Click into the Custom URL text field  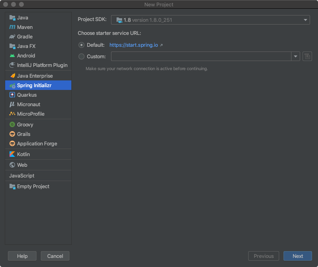click(x=201, y=57)
